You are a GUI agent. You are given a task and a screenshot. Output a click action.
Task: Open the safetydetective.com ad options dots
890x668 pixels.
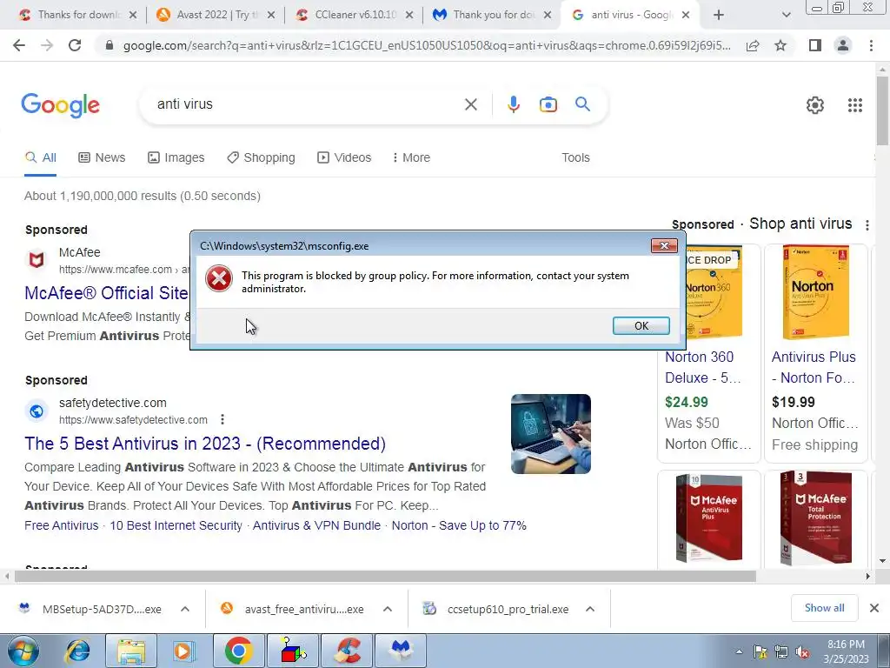222,420
